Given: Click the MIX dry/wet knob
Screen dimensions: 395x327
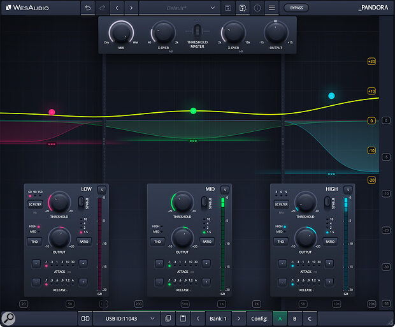Looking at the screenshot, I should 121,33.
